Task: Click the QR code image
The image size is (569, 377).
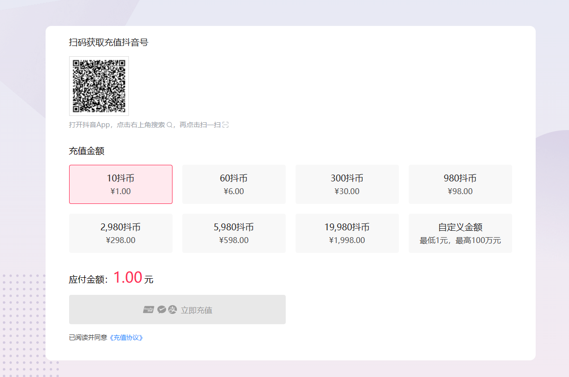Action: point(99,86)
